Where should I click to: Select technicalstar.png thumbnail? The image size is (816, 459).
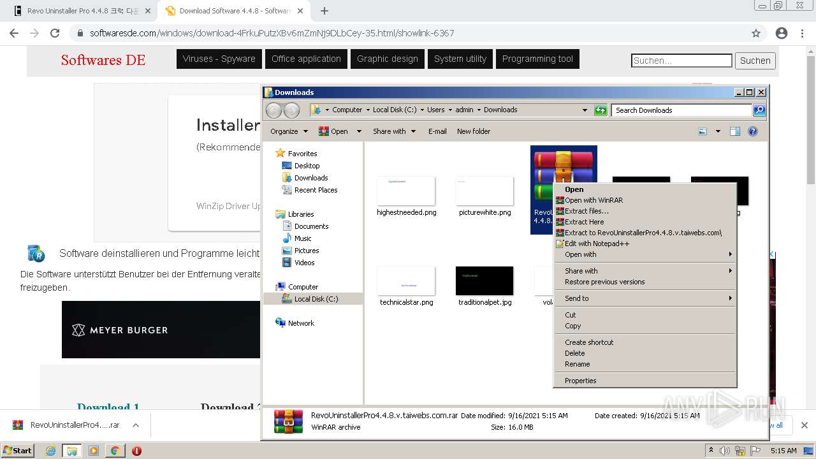(406, 281)
